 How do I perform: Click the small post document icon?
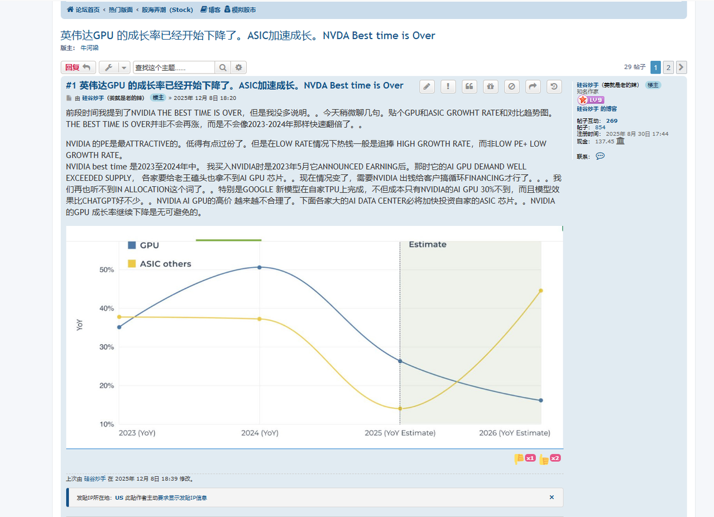click(69, 98)
